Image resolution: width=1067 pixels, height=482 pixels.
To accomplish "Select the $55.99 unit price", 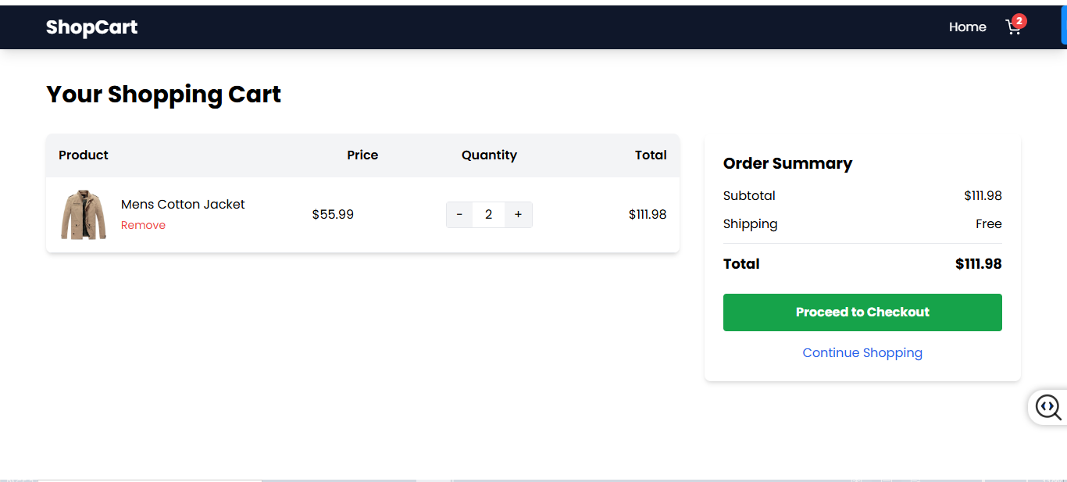I will (x=333, y=215).
